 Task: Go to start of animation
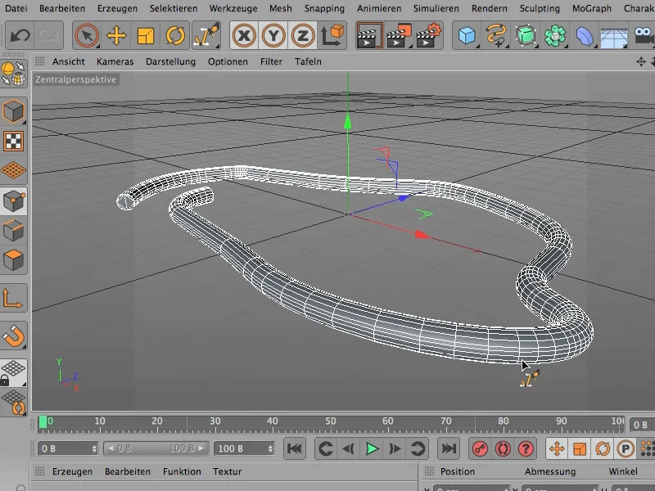295,448
